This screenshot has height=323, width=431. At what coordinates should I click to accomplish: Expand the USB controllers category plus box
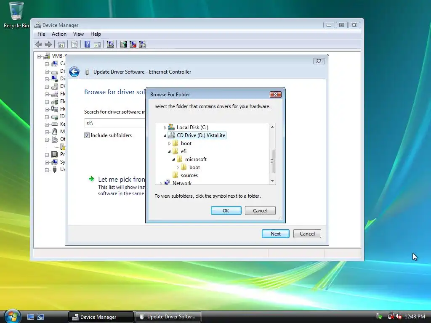pyautogui.click(x=47, y=170)
